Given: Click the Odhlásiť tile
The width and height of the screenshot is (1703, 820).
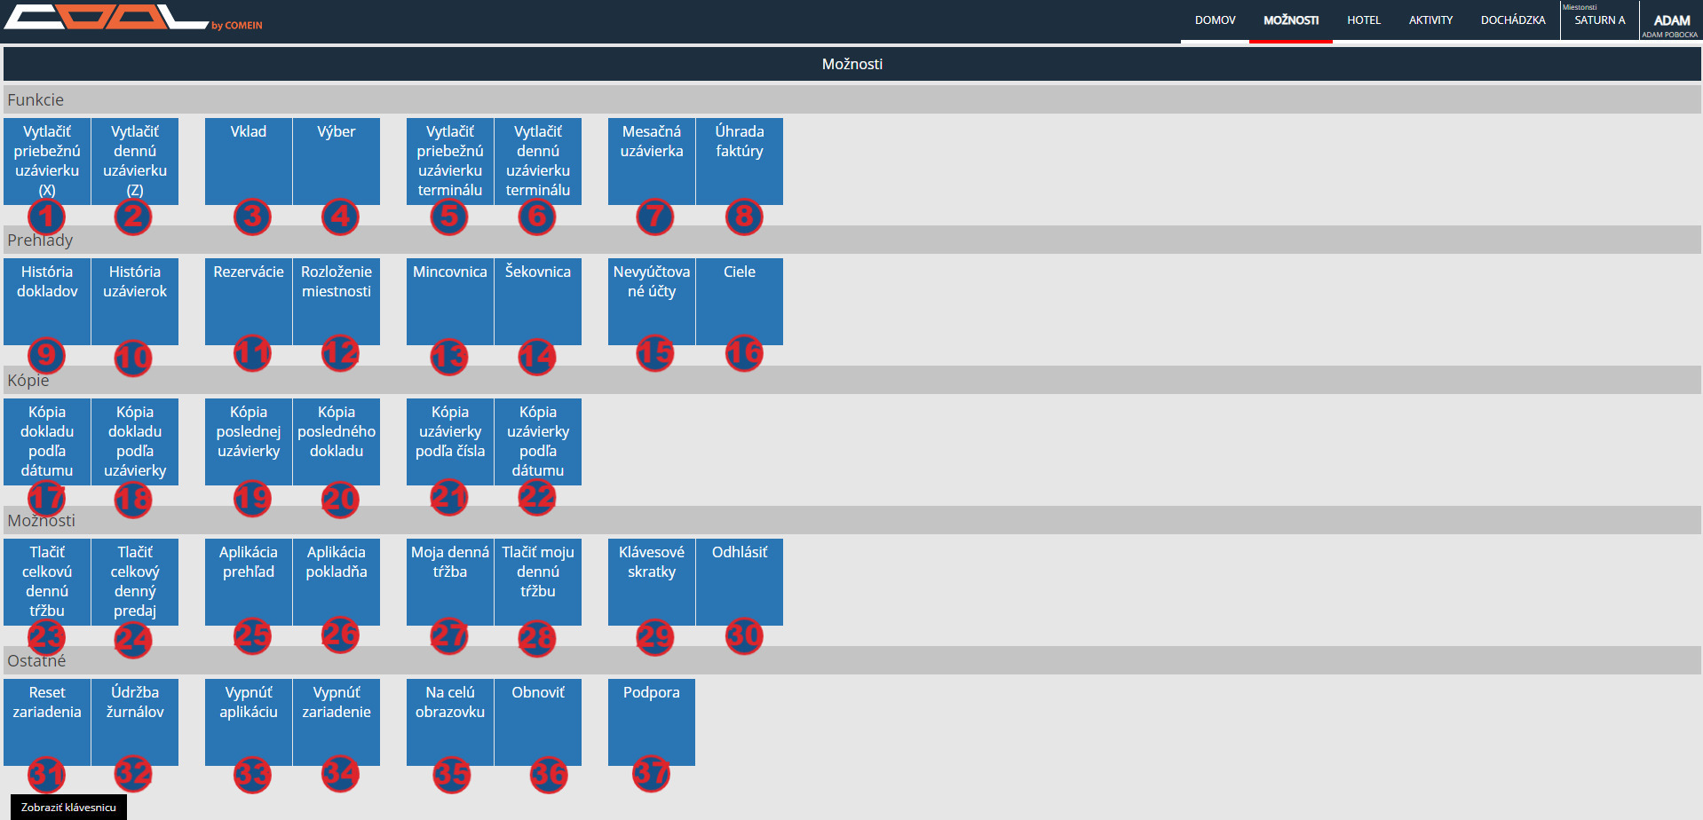Looking at the screenshot, I should (x=740, y=581).
